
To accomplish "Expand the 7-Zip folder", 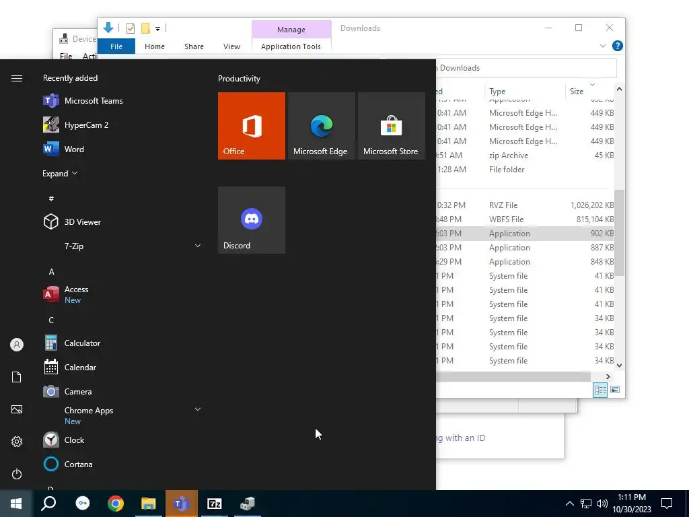I will pyautogui.click(x=198, y=246).
